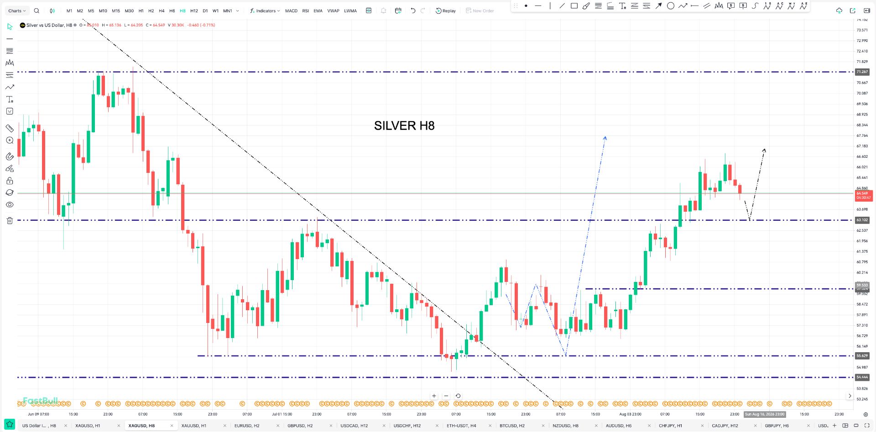
Task: Expand the chart scroll-right chevron
Action: click(x=850, y=396)
